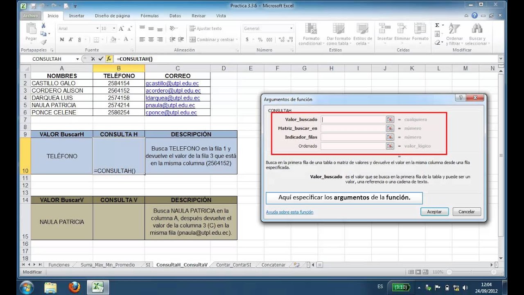Open Dar formato como tabla dropdown
This screenshot has width=524, height=295.
pos(338,34)
